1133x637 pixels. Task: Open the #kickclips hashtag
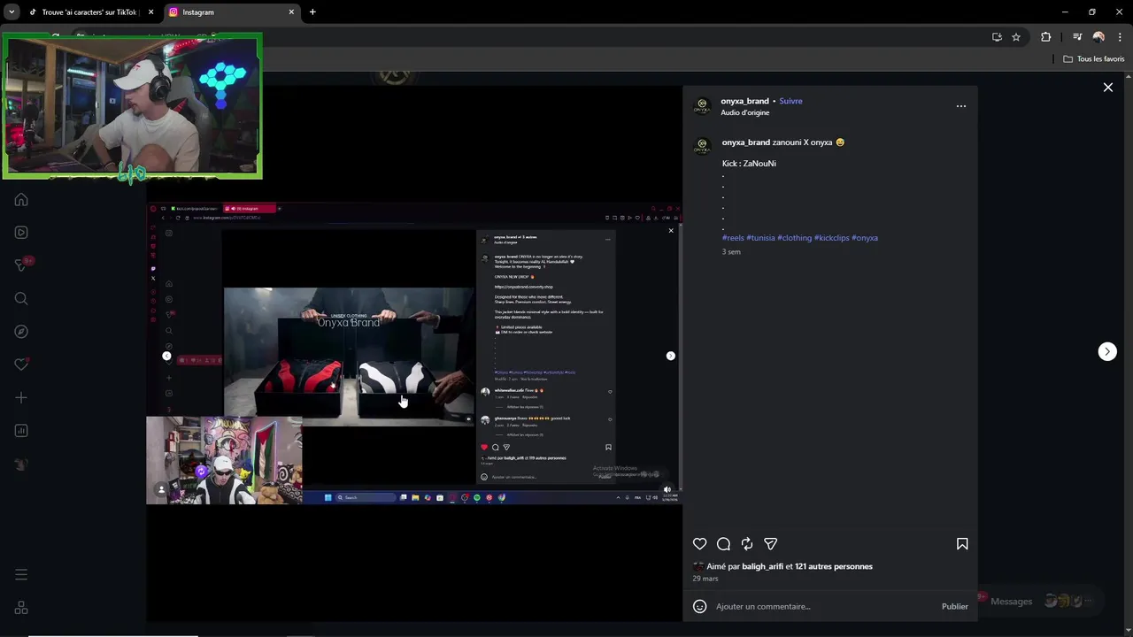pyautogui.click(x=832, y=238)
